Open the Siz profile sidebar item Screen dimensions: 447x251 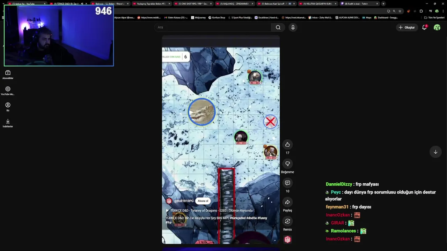pyautogui.click(x=8, y=107)
